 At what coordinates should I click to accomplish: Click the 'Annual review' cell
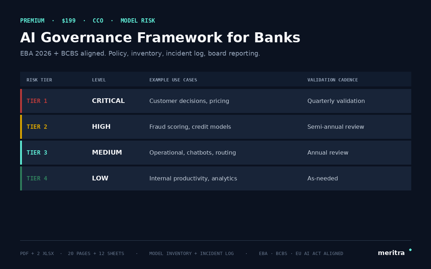[328, 153]
